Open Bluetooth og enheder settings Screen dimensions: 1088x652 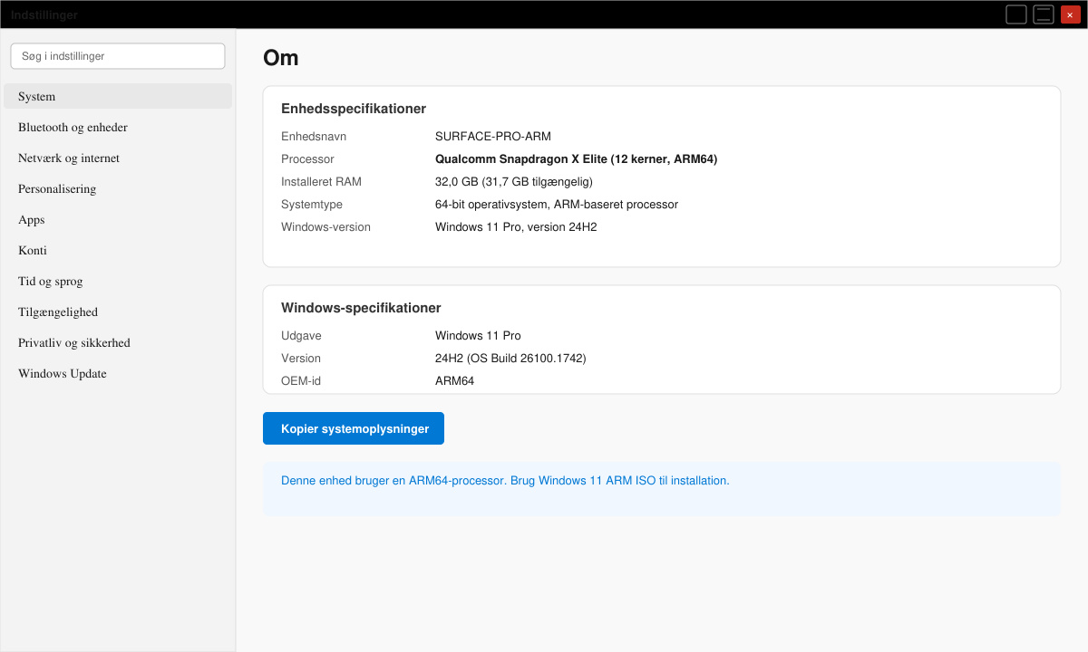[x=118, y=127]
